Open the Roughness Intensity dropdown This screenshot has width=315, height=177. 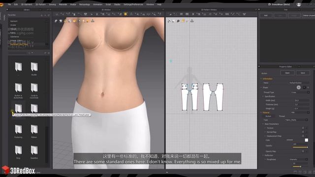[298, 159]
